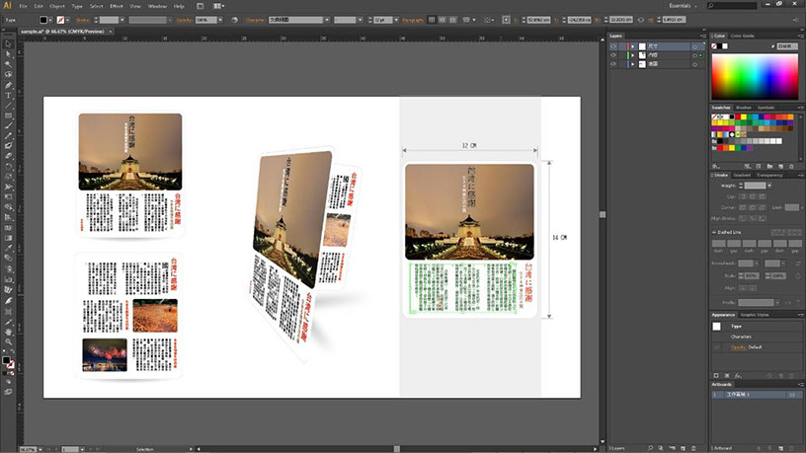
Task: Hide the top layer using its eye icon
Action: pyautogui.click(x=613, y=45)
